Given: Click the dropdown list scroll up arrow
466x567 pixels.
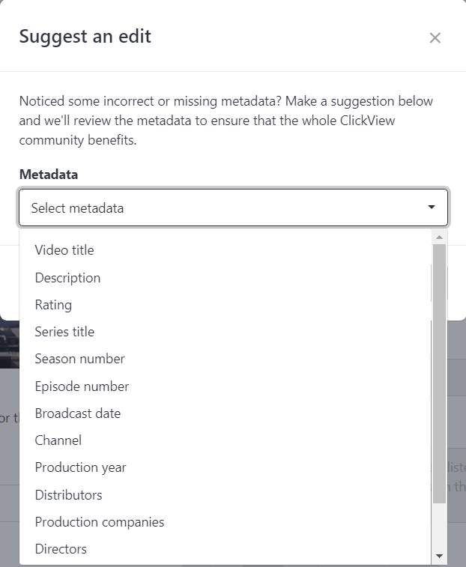Looking at the screenshot, I should coord(439,237).
